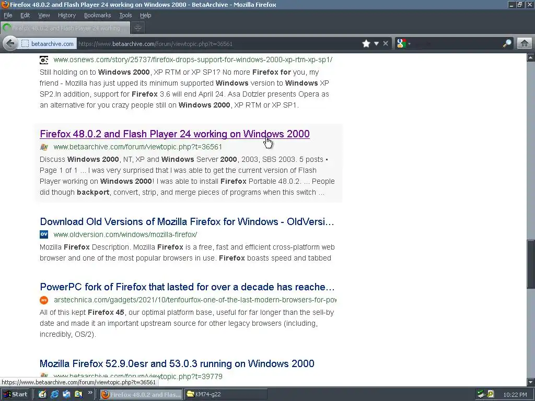
Task: Select the Firefox 48.0.2 and Flash Player tab
Action: [x=65, y=28]
